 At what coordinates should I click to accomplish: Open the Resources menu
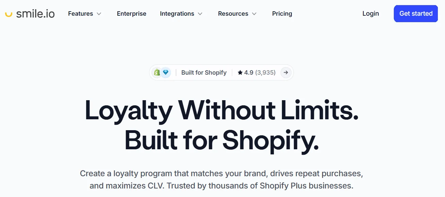click(233, 14)
